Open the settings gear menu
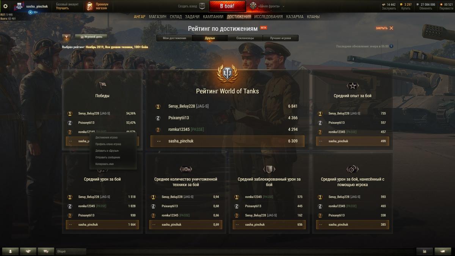This screenshot has height=256, width=455. (5, 6)
